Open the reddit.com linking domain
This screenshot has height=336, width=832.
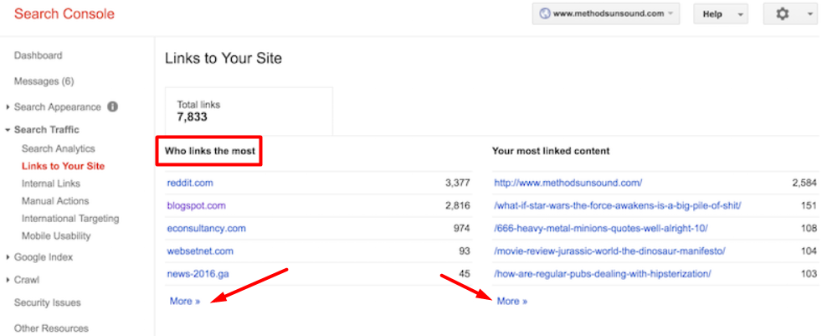(190, 183)
